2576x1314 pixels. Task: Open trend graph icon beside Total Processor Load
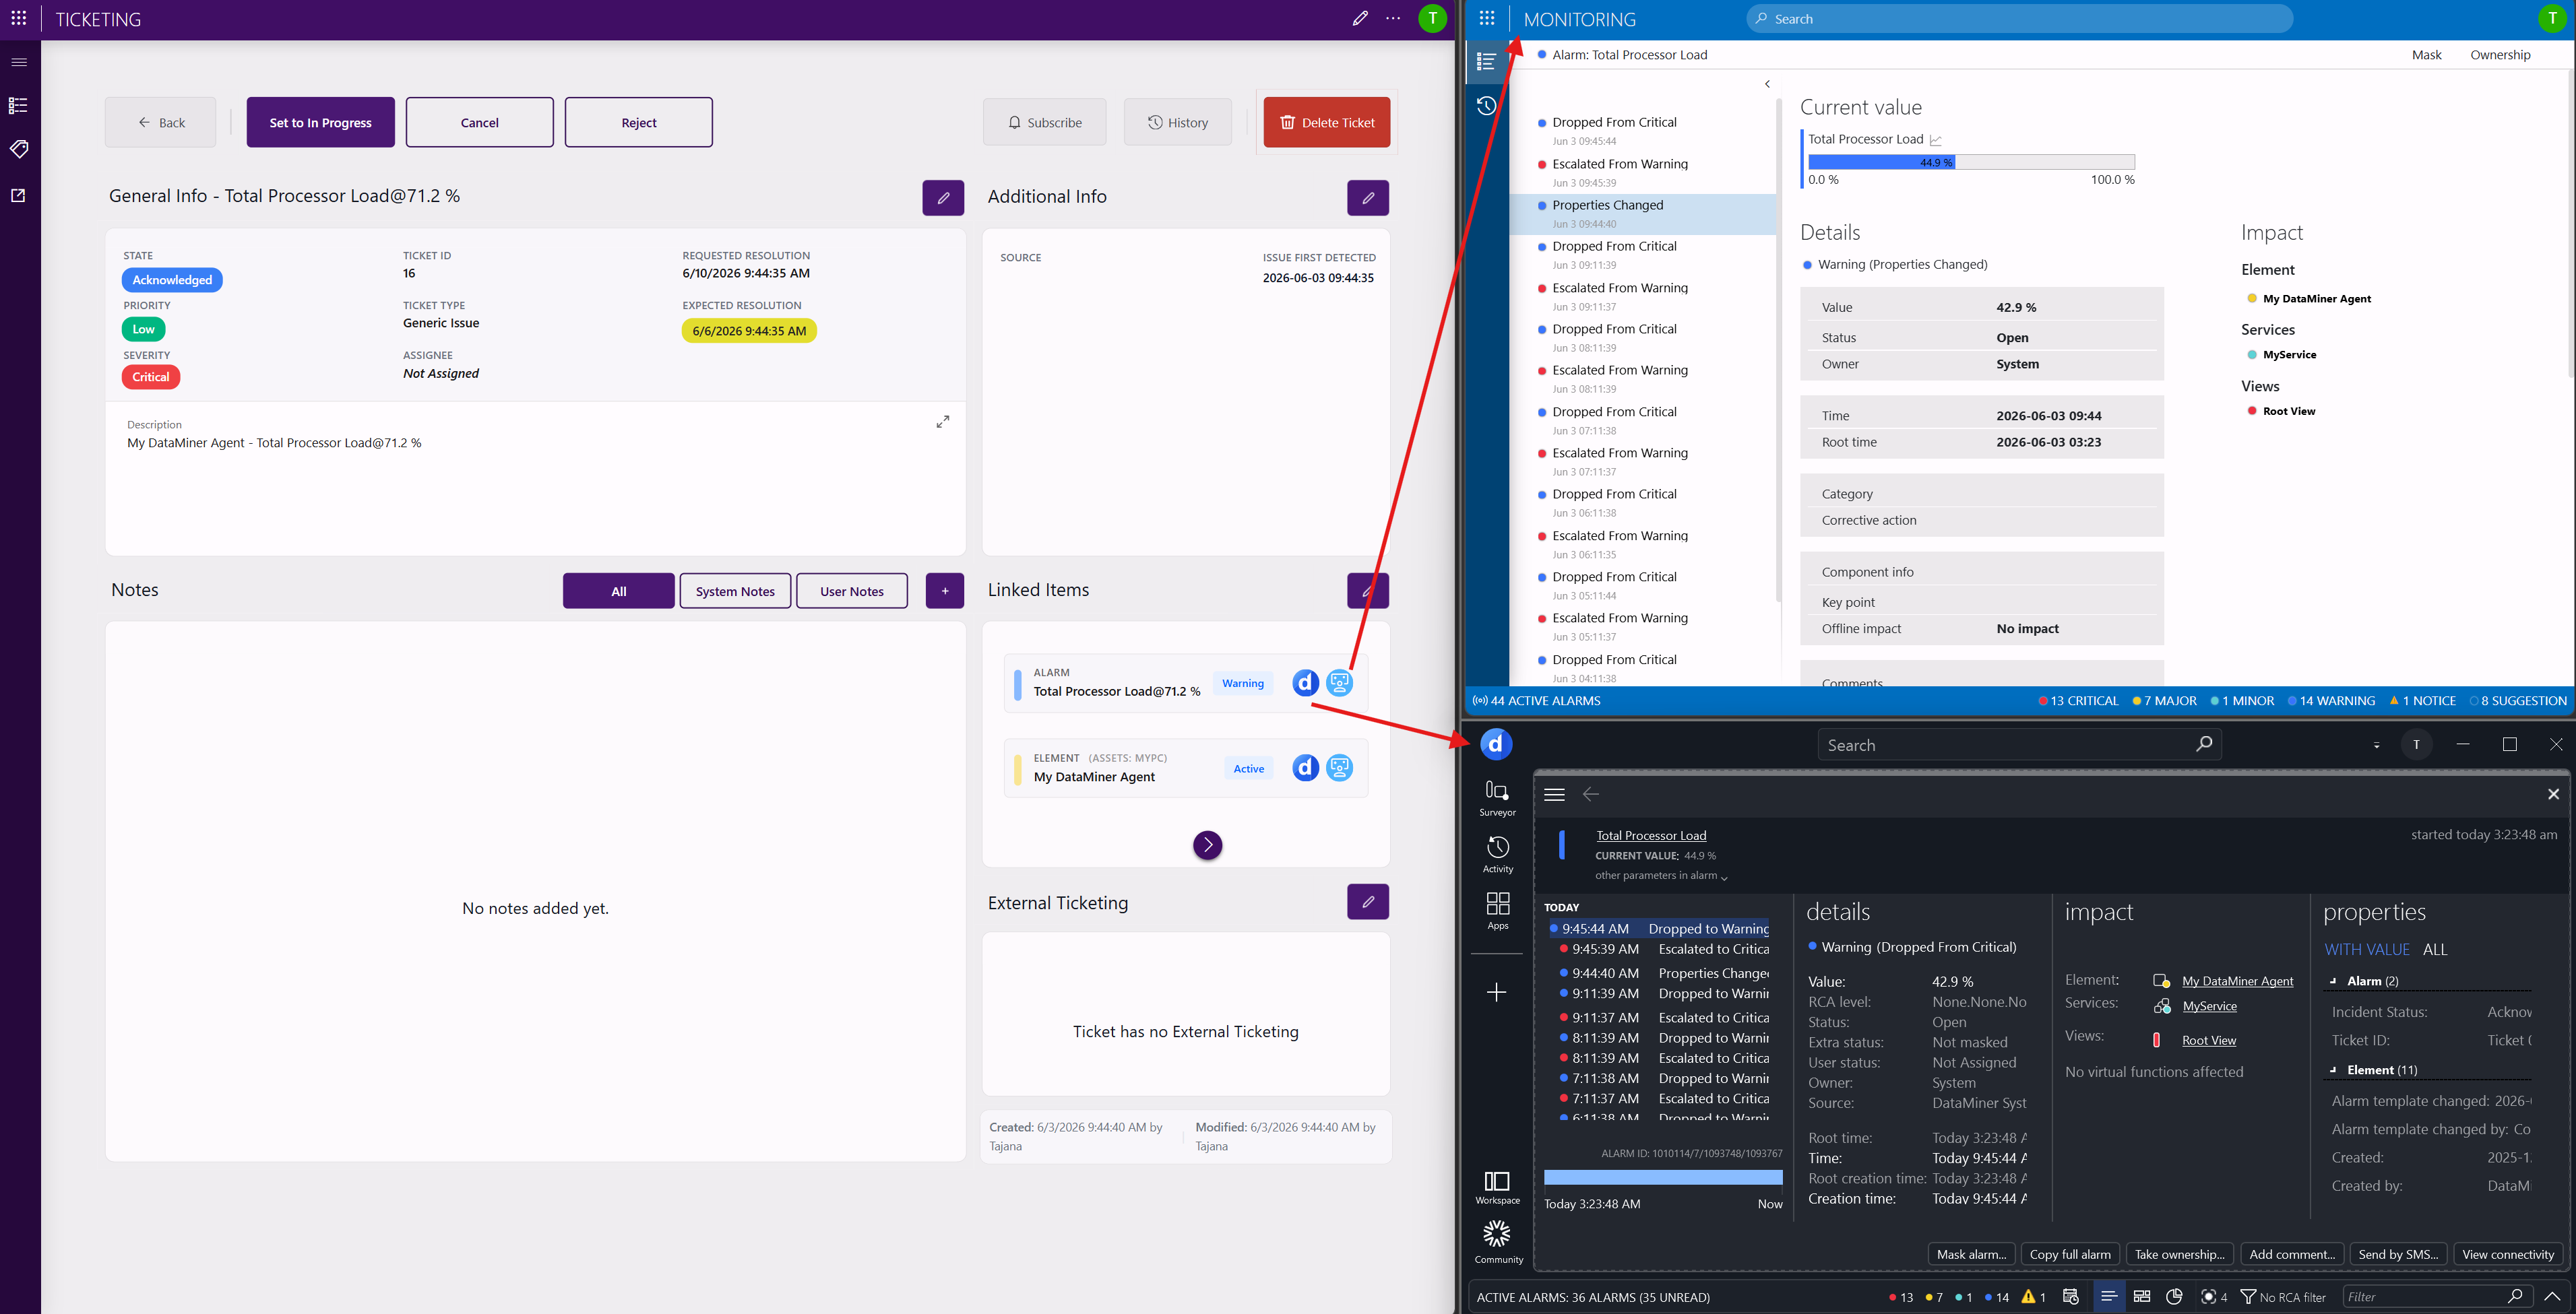pyautogui.click(x=1936, y=140)
